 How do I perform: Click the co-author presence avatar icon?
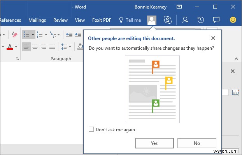(x=152, y=20)
